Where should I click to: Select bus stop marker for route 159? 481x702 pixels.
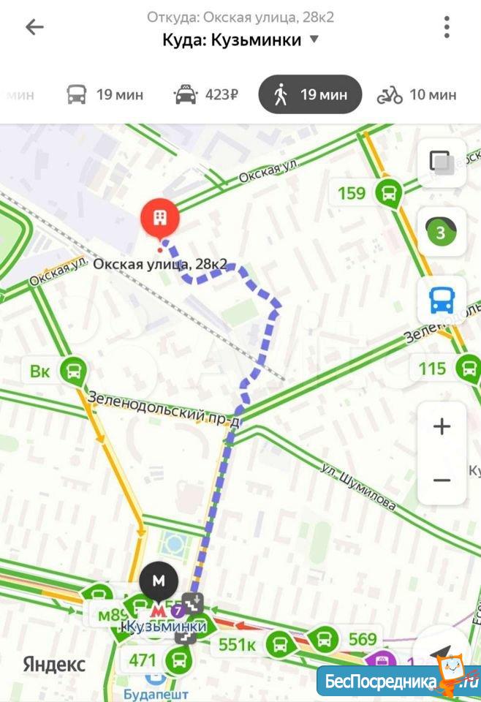[x=388, y=194]
